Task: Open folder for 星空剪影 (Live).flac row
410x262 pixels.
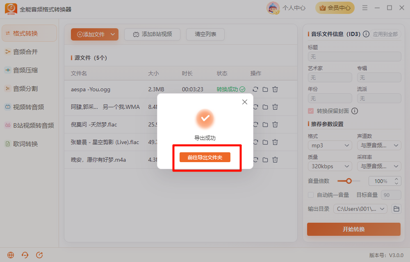Action: pyautogui.click(x=265, y=142)
